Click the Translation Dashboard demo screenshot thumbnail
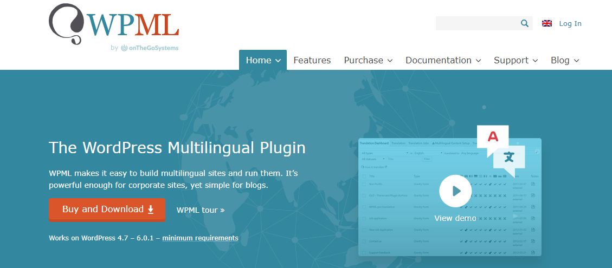The image size is (612, 268). tap(449, 197)
